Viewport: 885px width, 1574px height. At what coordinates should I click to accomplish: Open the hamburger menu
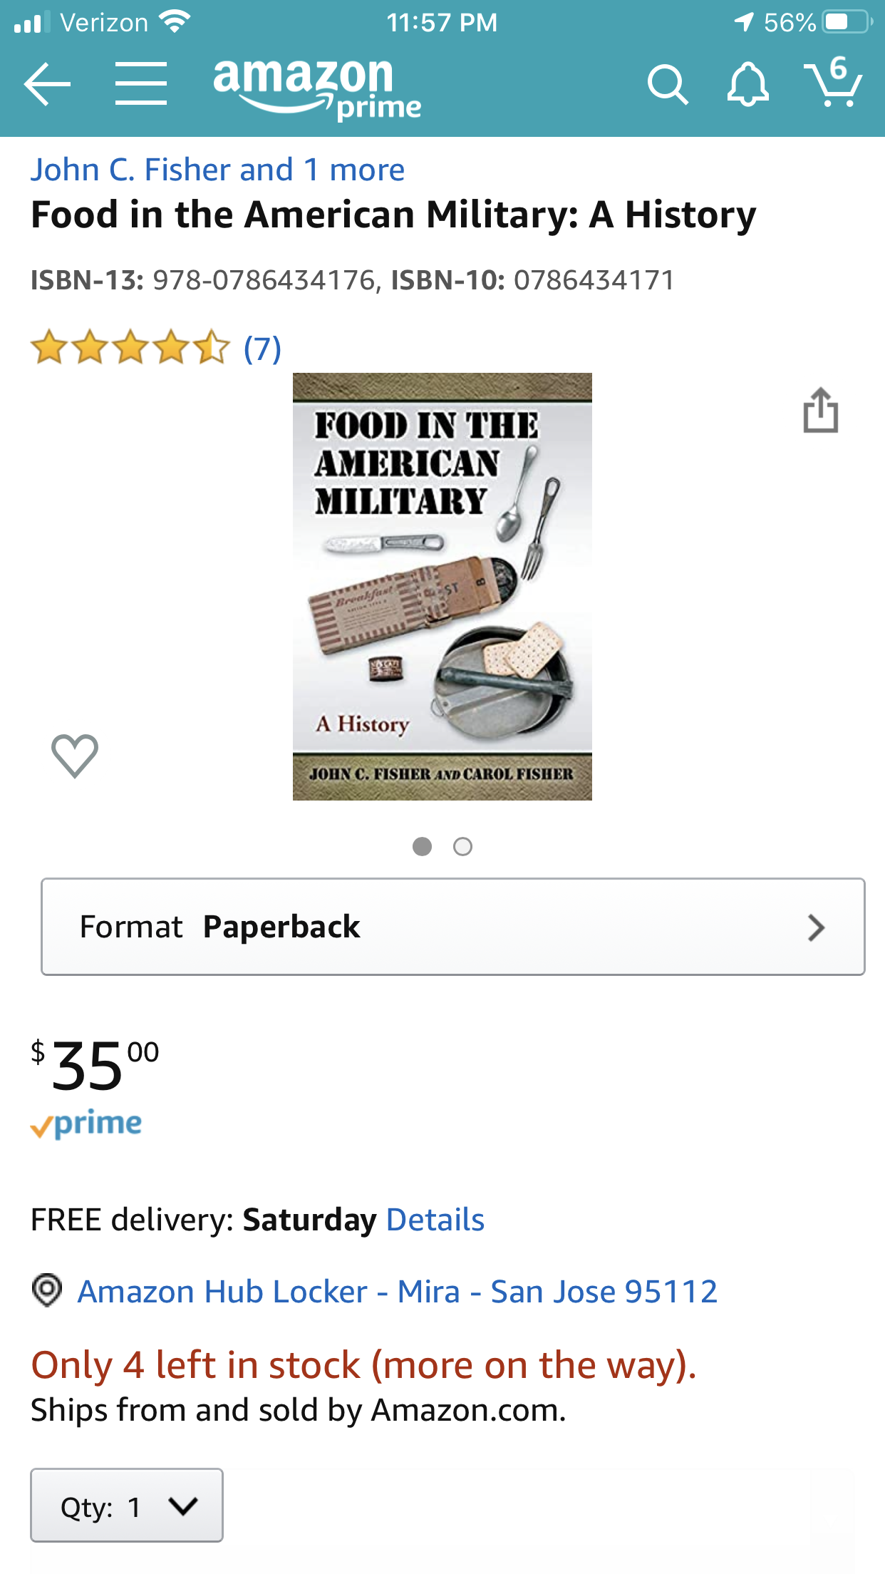click(x=141, y=83)
